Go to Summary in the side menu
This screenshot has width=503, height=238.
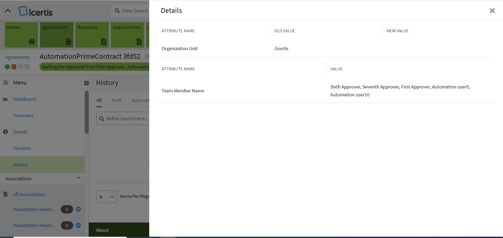pyautogui.click(x=23, y=115)
